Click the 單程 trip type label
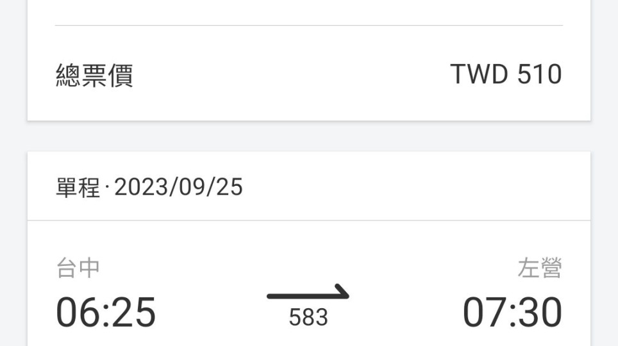Screen dimensions: 618x346 pos(78,187)
